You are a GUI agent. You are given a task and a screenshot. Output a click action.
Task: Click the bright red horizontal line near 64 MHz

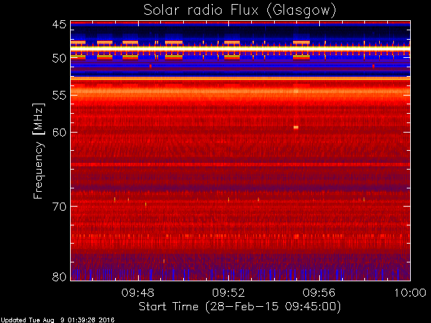click(x=240, y=164)
